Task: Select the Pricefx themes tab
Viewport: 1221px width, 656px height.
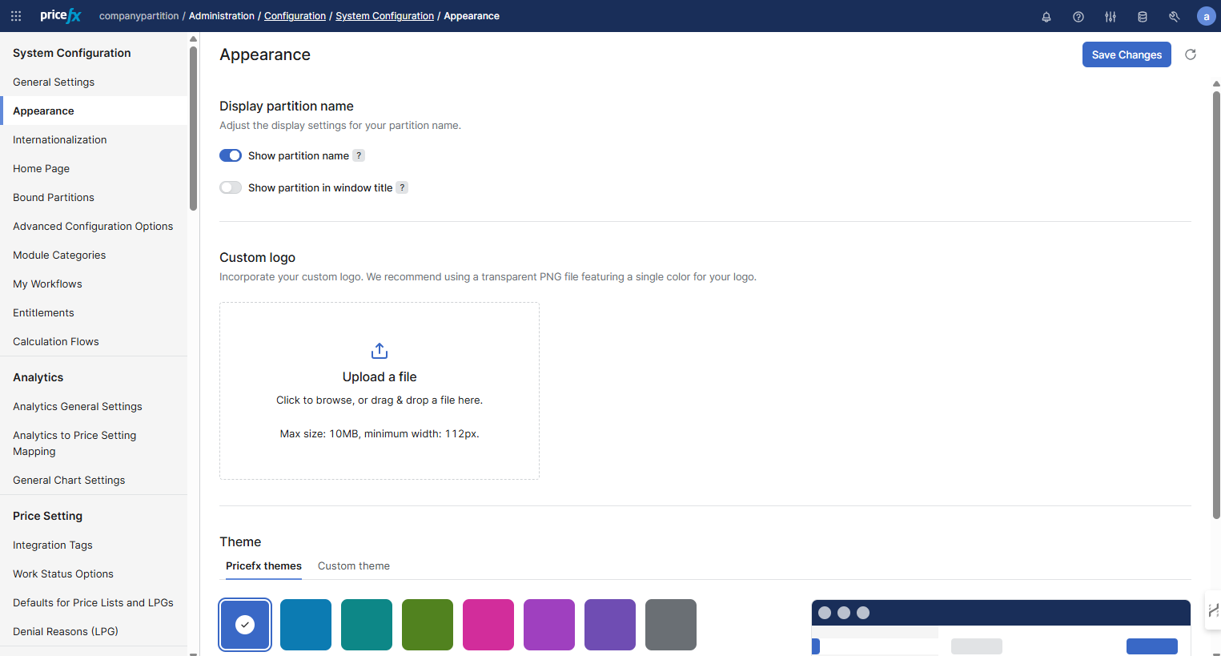Action: (x=263, y=565)
